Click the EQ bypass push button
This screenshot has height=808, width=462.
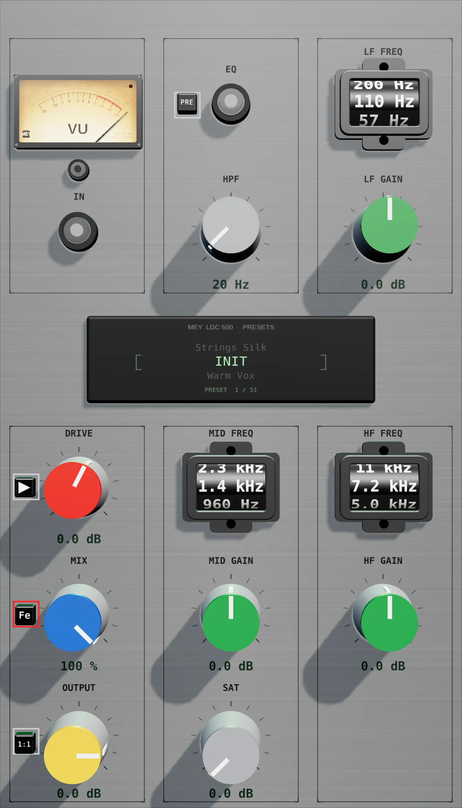coord(231,103)
